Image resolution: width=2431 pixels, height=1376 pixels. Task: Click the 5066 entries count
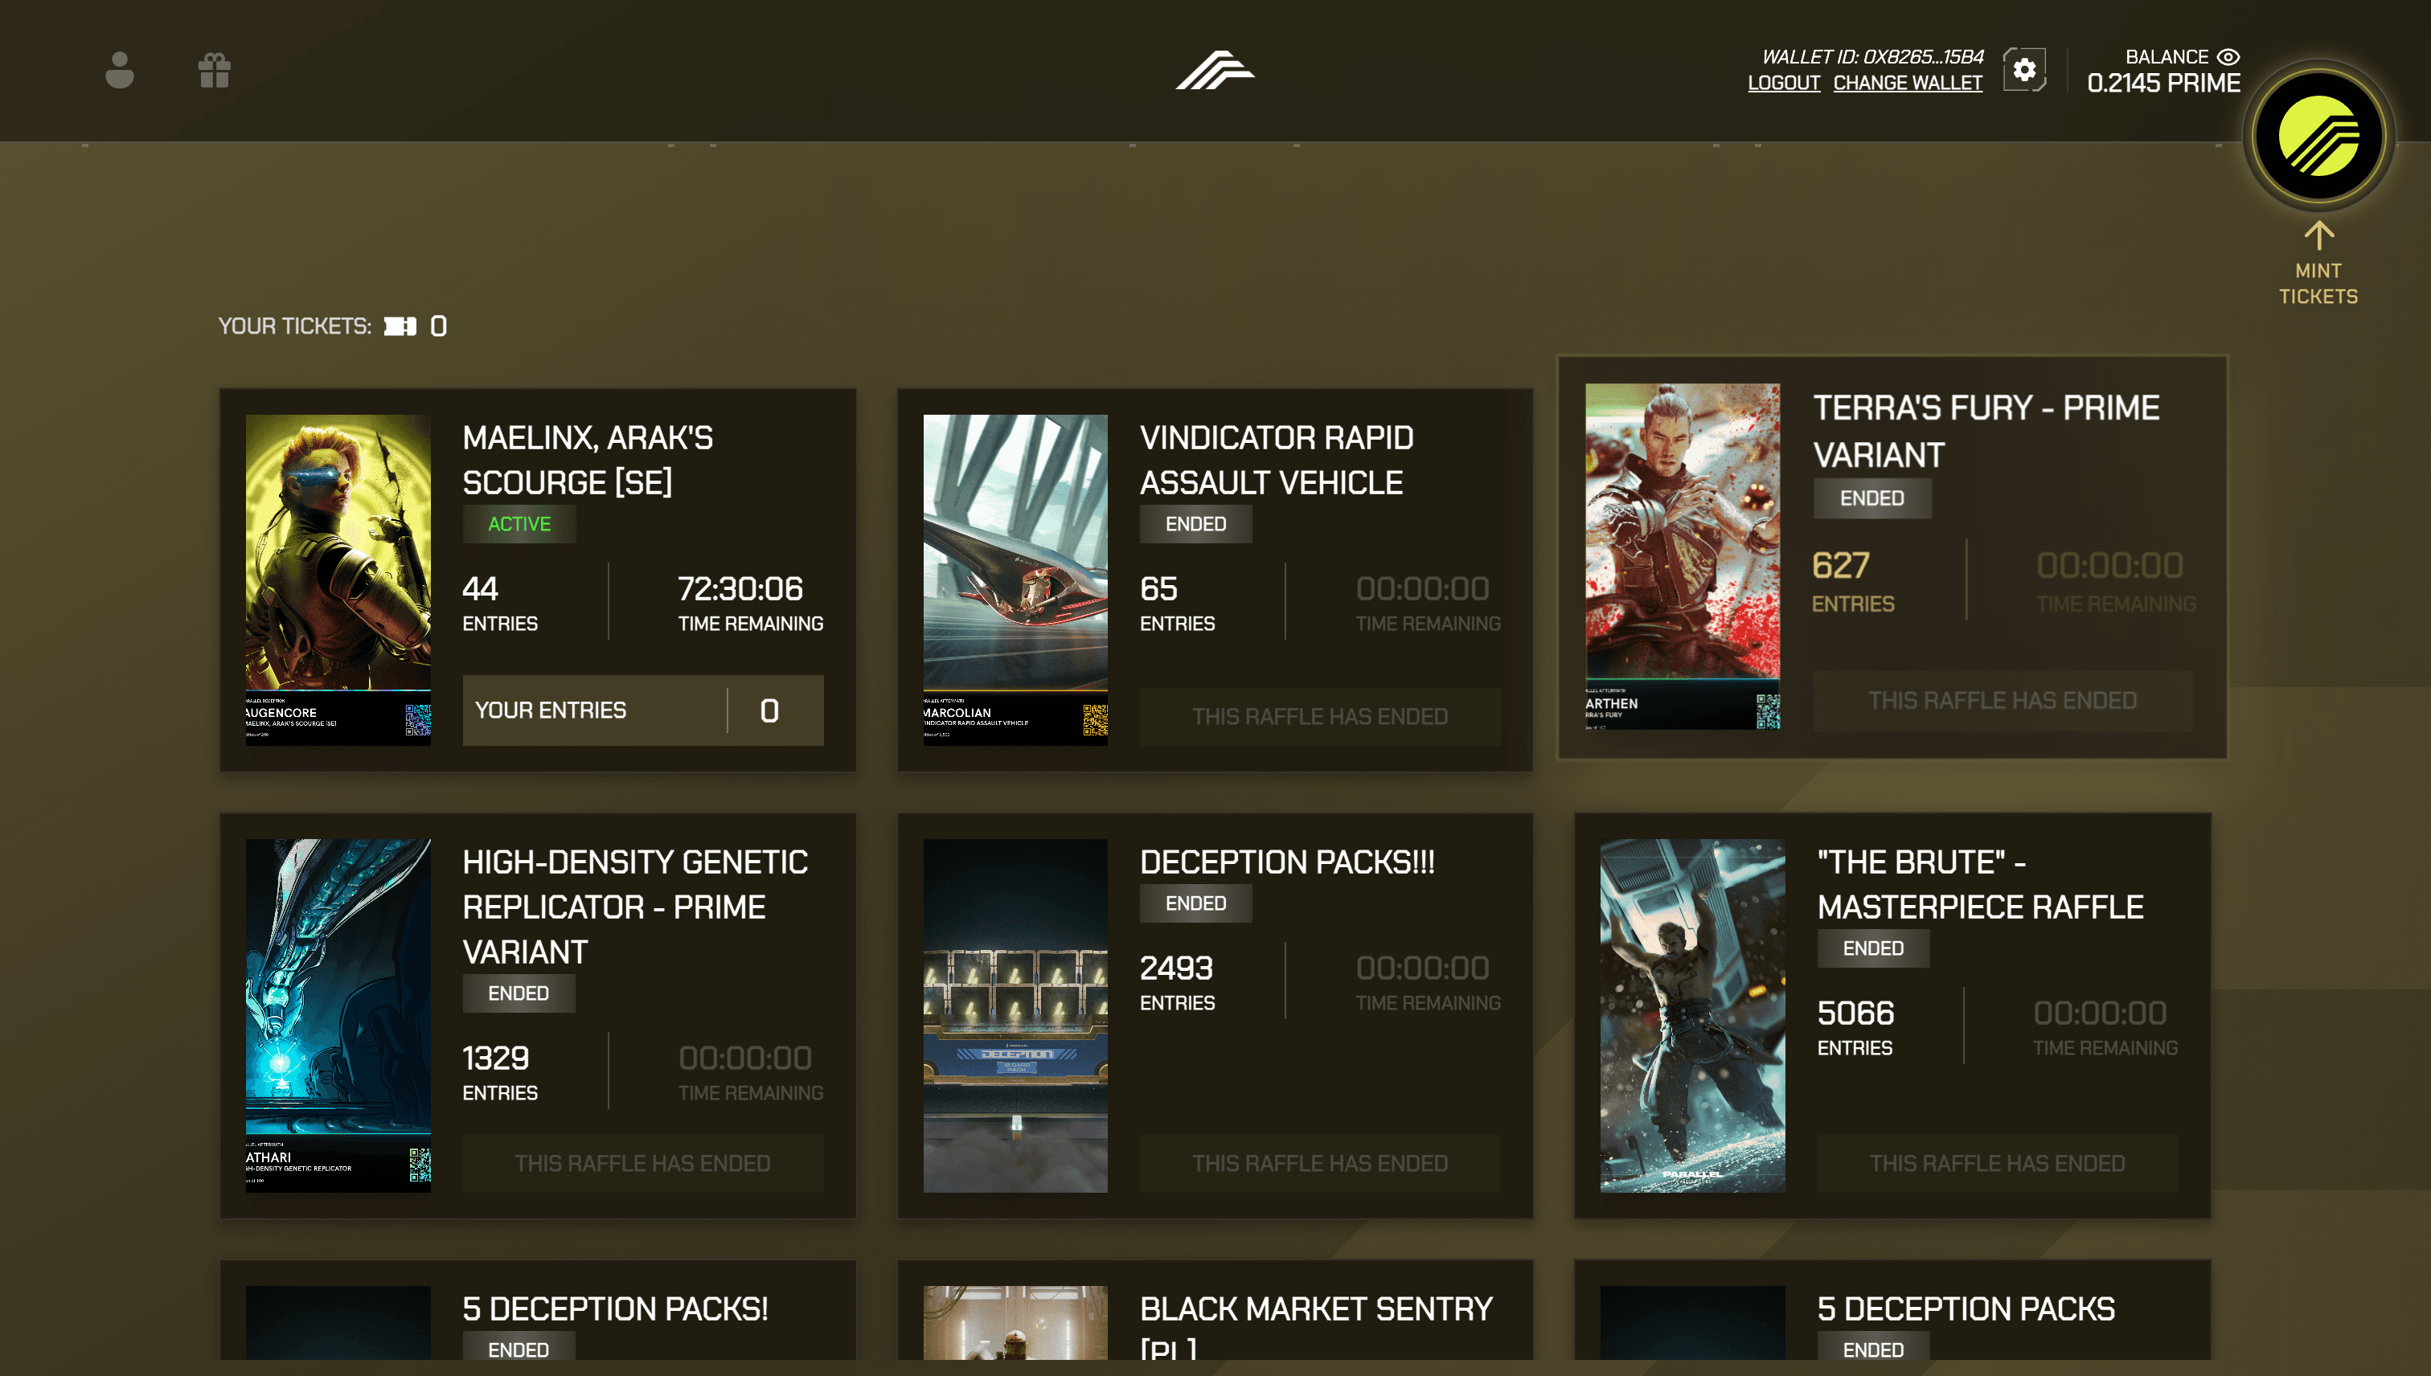[1855, 1013]
